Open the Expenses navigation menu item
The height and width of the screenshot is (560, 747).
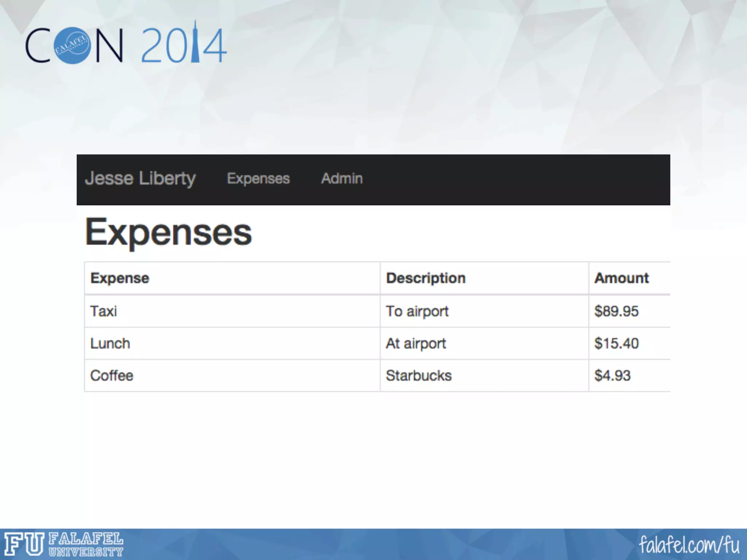[x=258, y=179]
